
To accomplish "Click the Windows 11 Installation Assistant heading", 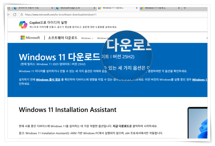I will pos(68,110).
